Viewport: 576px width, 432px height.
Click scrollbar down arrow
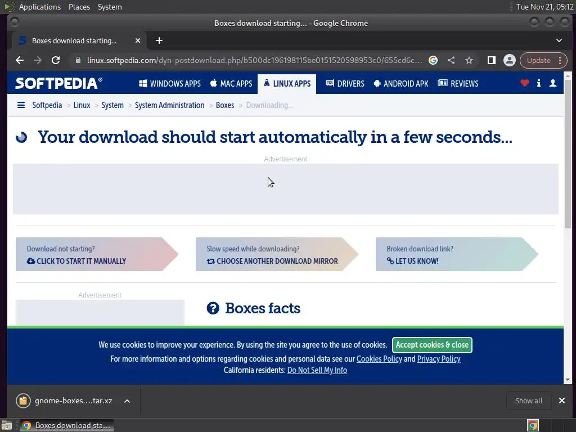(568, 380)
